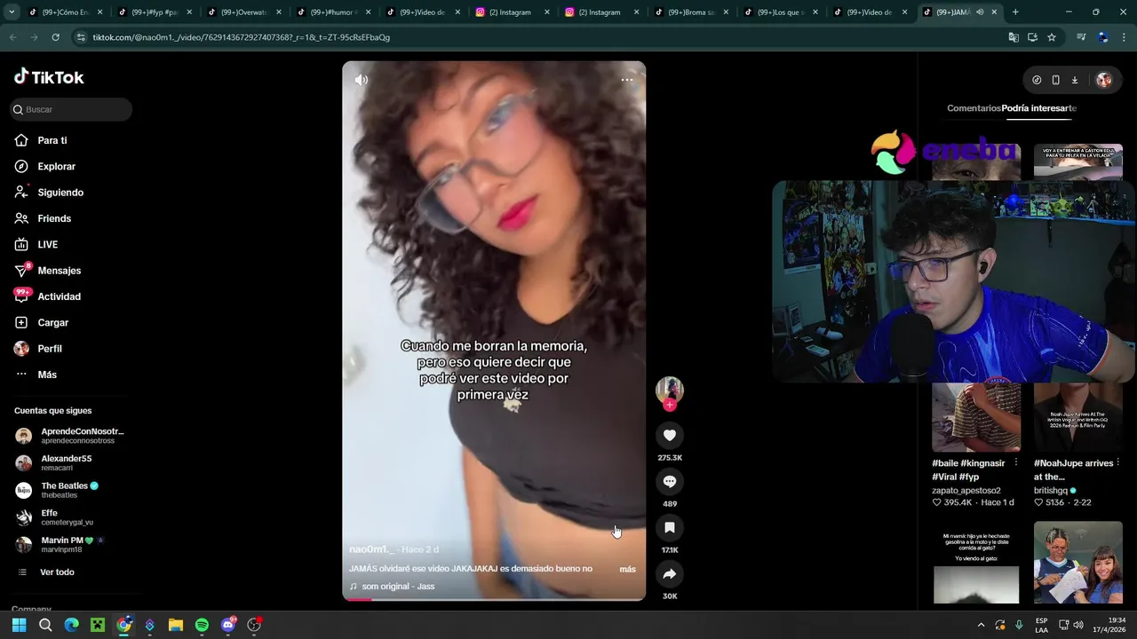Open the zapato_apestoso2 profile link
The width and height of the screenshot is (1137, 639).
[966, 490]
